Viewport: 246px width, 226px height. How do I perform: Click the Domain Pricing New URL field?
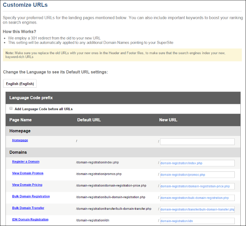pyautogui.click(x=197, y=186)
